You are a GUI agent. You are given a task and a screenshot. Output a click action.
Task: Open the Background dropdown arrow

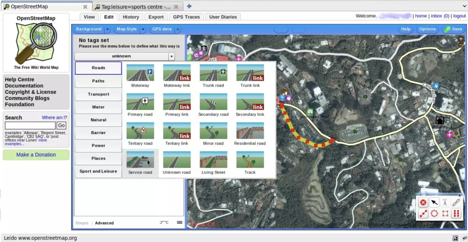[x=107, y=29]
